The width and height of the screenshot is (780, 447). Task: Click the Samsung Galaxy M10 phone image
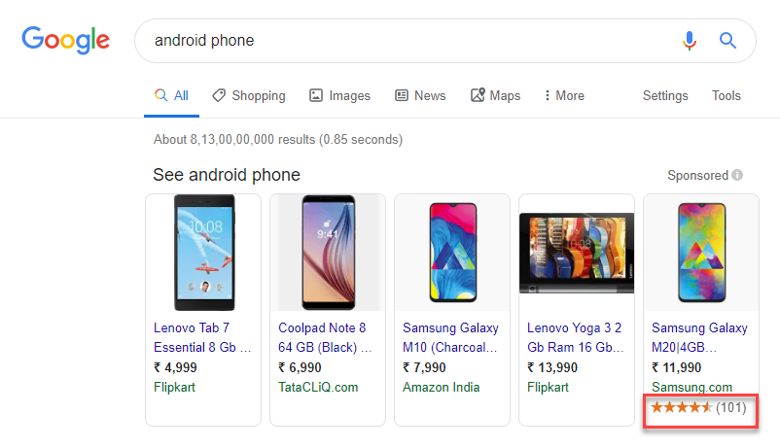point(452,253)
